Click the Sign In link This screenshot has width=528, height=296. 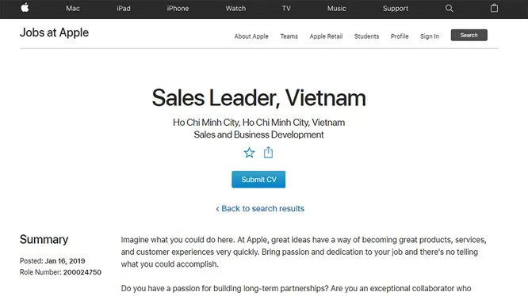tap(430, 36)
